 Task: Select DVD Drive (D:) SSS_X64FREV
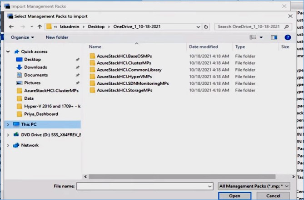pyautogui.click(x=51, y=135)
